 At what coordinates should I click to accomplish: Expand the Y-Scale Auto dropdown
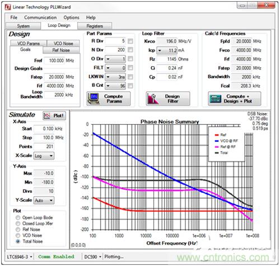(44, 200)
